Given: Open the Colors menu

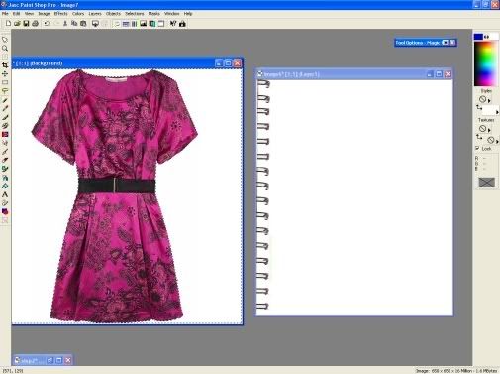Looking at the screenshot, I should [78, 14].
